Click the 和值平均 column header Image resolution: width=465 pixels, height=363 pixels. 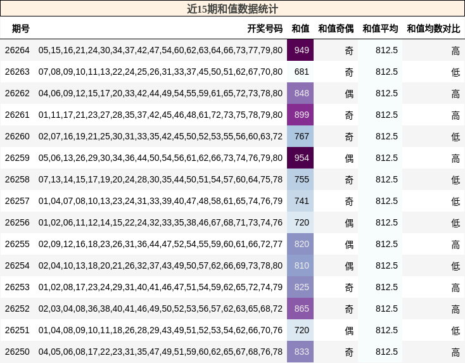click(x=380, y=29)
